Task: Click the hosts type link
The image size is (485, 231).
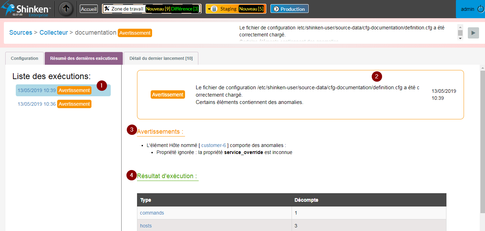Action: click(146, 226)
